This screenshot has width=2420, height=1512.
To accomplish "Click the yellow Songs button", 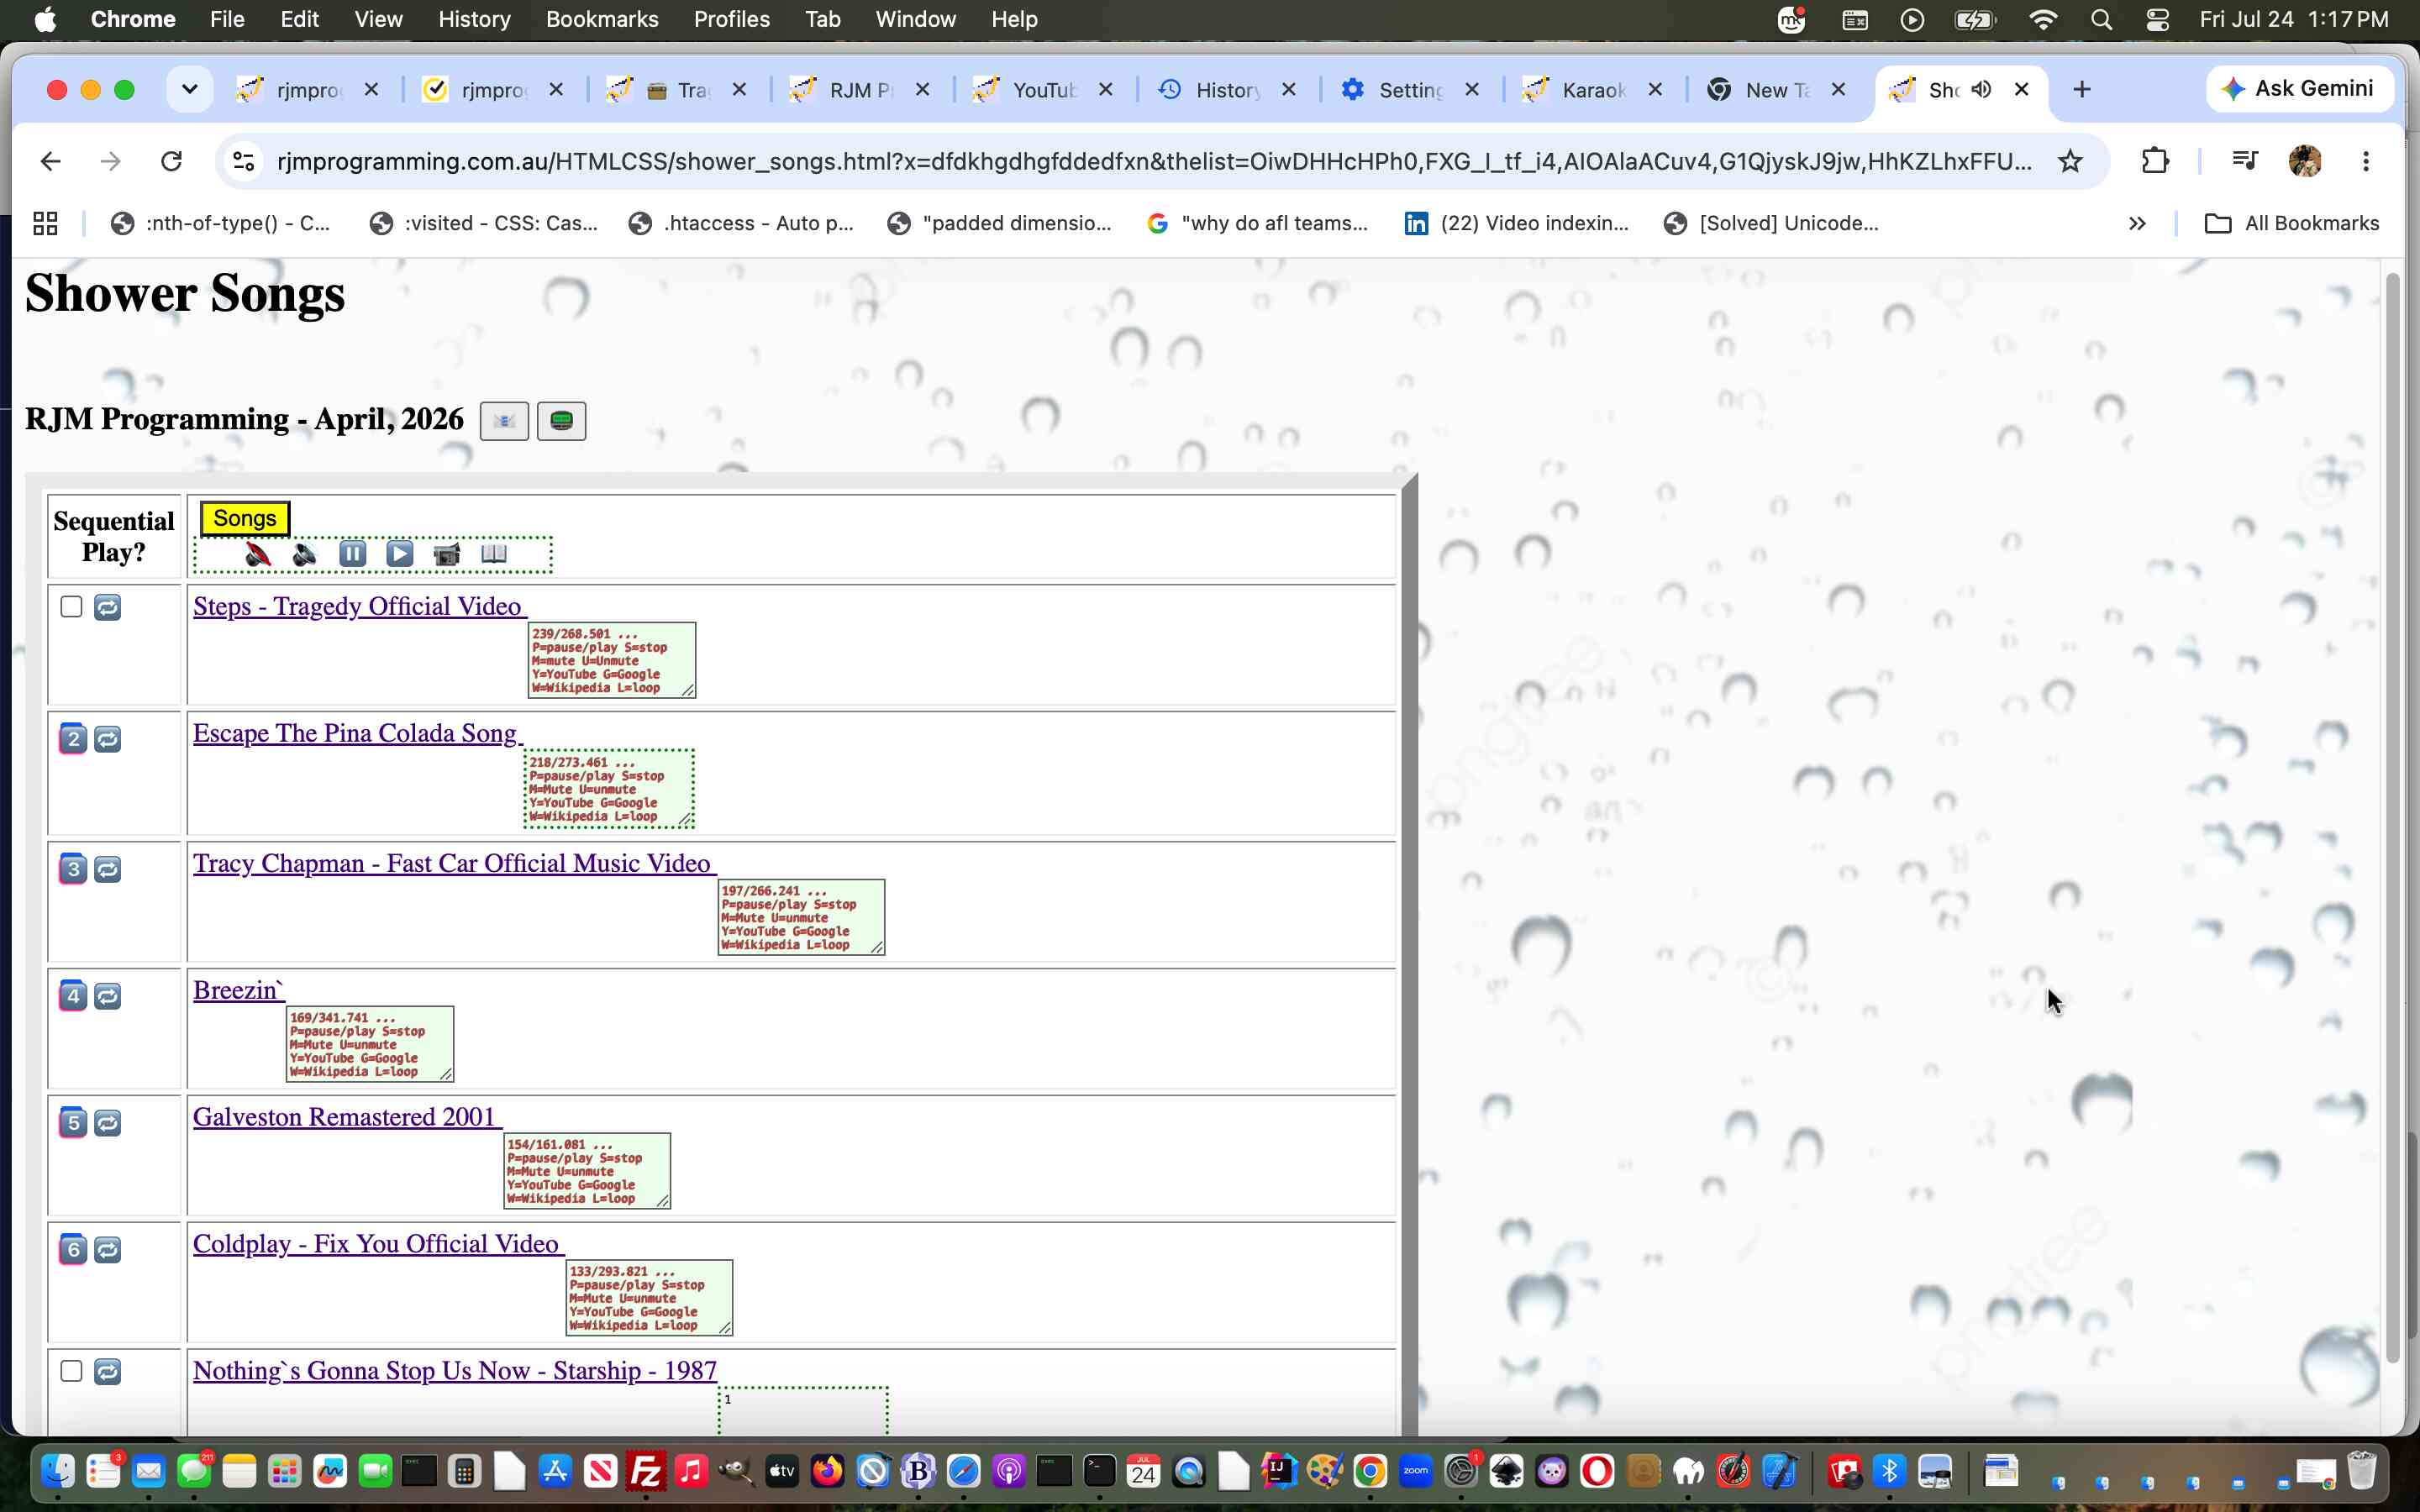I will 245,519.
